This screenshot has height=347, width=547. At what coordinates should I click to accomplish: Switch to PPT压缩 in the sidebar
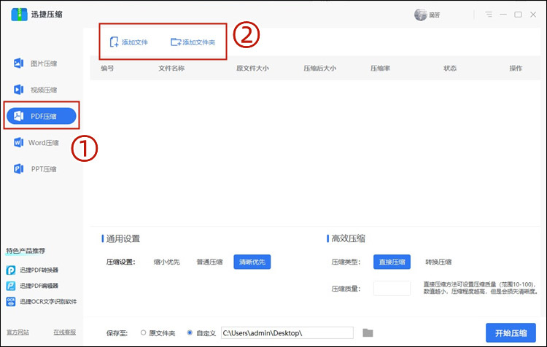[35, 169]
